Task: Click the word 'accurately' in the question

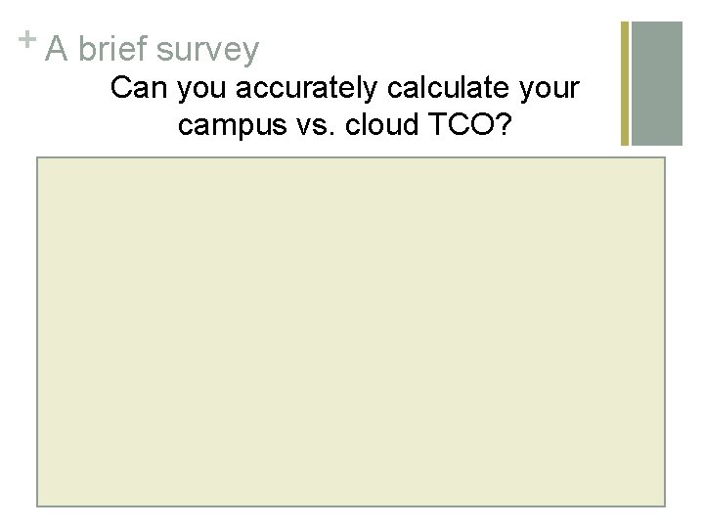Action: (306, 88)
